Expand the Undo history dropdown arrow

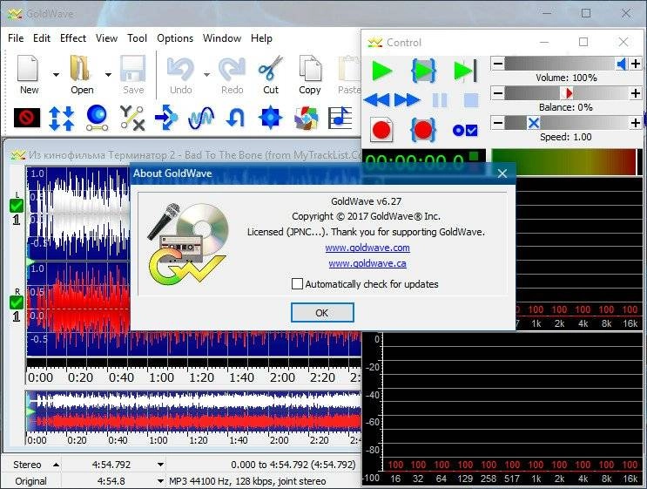pos(206,75)
